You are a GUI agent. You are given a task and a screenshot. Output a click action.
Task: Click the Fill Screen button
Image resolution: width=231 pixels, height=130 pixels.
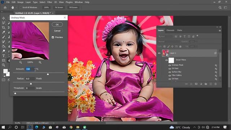[x=73, y=7]
